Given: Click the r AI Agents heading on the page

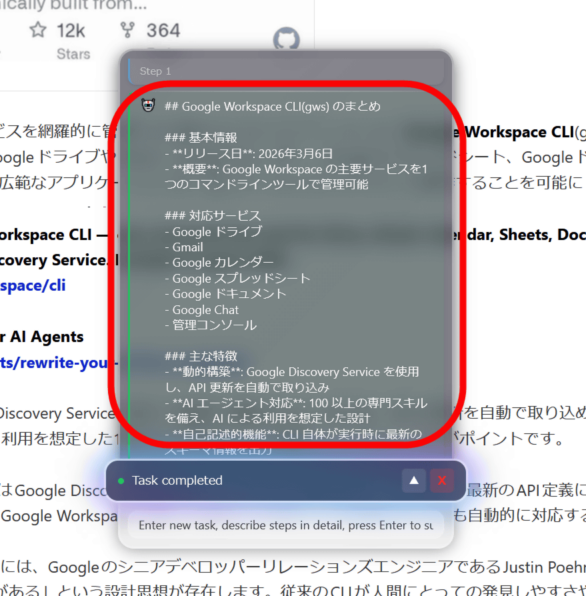Looking at the screenshot, I should pos(42,337).
